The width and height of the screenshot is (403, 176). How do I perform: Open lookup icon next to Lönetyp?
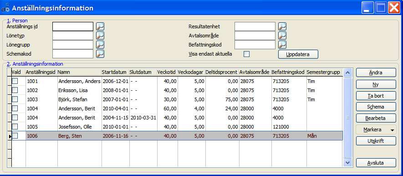(100, 36)
